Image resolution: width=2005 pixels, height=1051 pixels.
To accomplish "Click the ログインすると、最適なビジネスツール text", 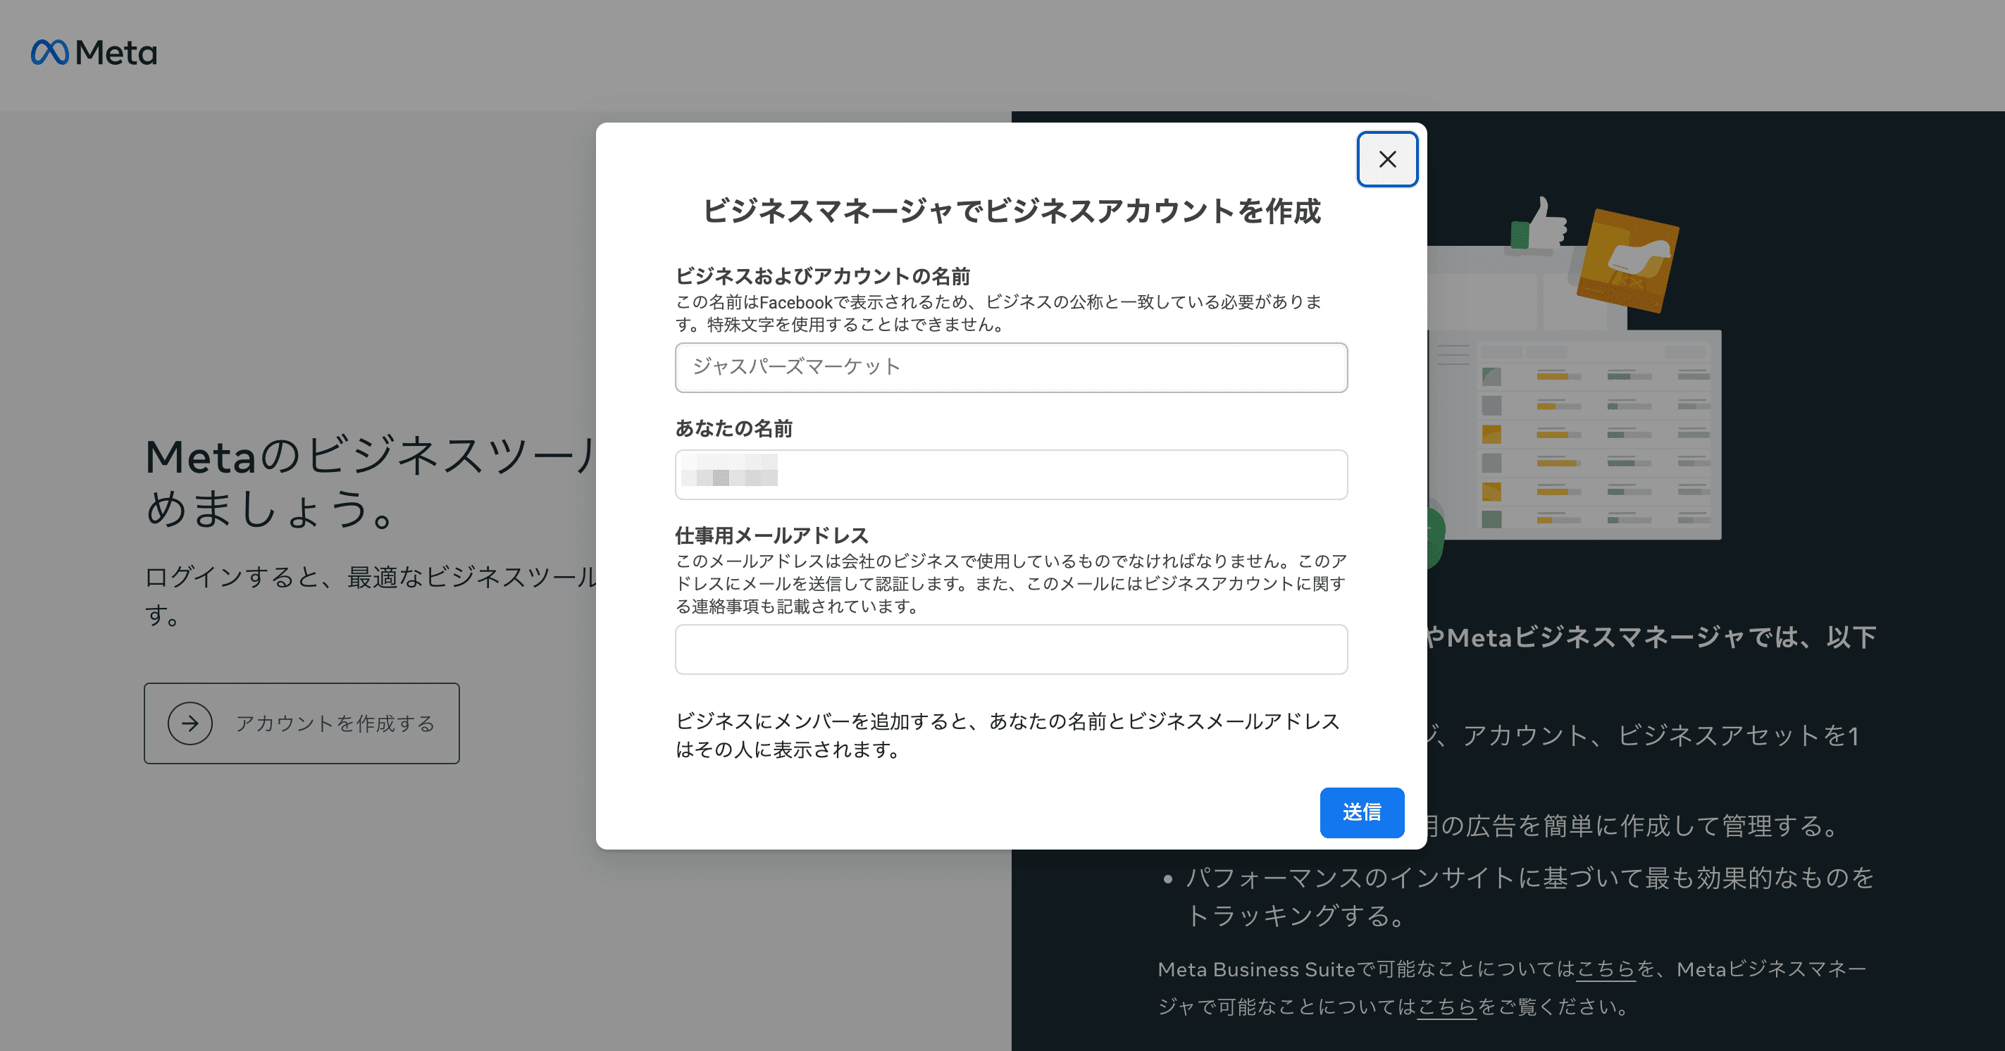I will click(371, 595).
